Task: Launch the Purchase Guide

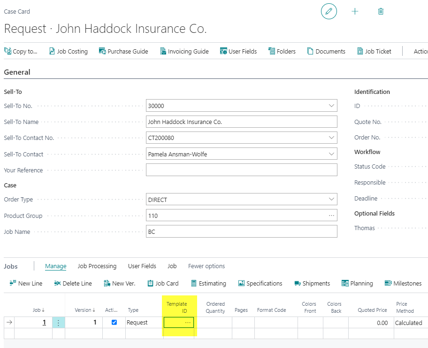Action: [123, 51]
